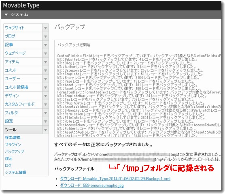Click the バックアップ page heading
The height and width of the screenshot is (194, 225).
pos(70,27)
